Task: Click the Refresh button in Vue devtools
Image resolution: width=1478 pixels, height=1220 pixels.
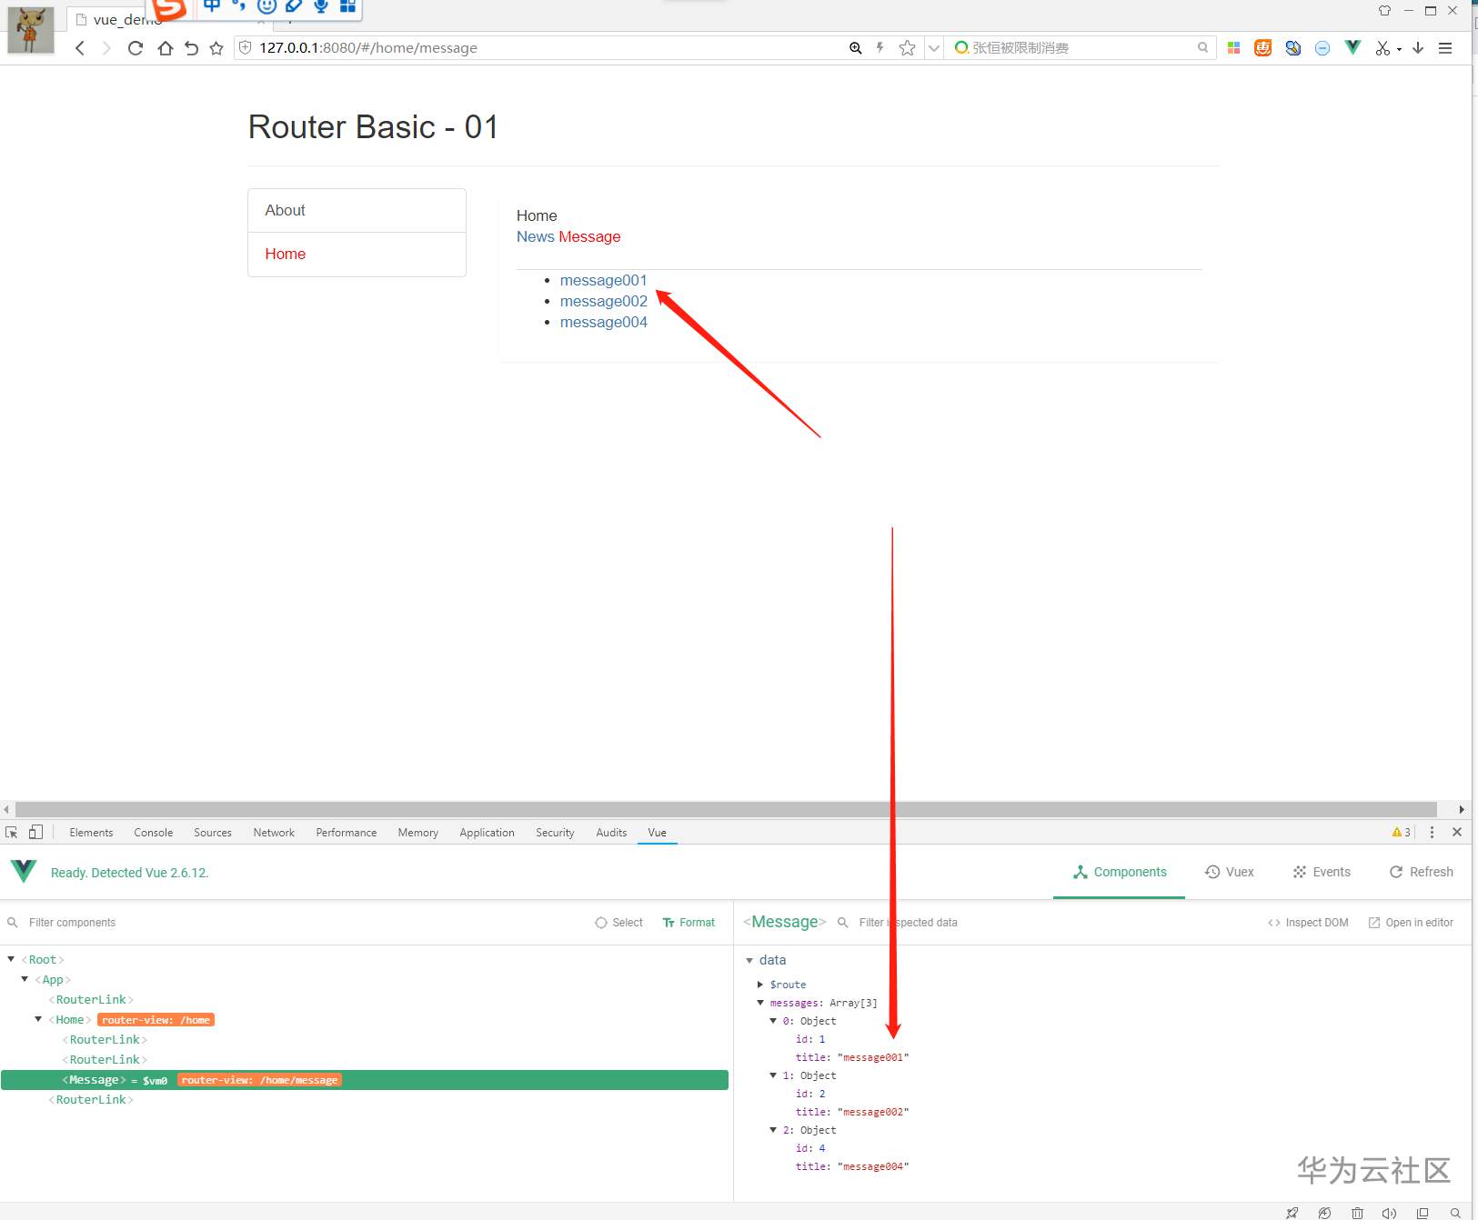Action: [1421, 872]
